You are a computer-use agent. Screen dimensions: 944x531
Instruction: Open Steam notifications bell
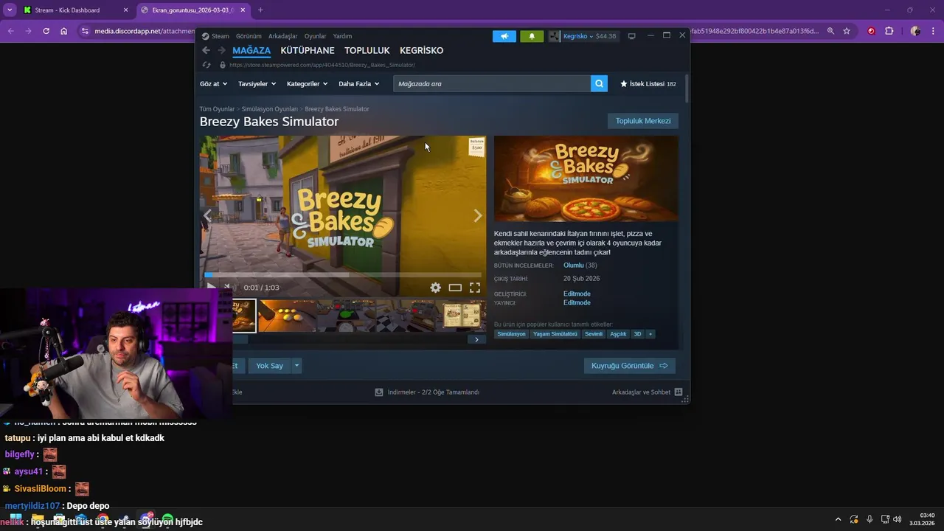[x=532, y=36]
